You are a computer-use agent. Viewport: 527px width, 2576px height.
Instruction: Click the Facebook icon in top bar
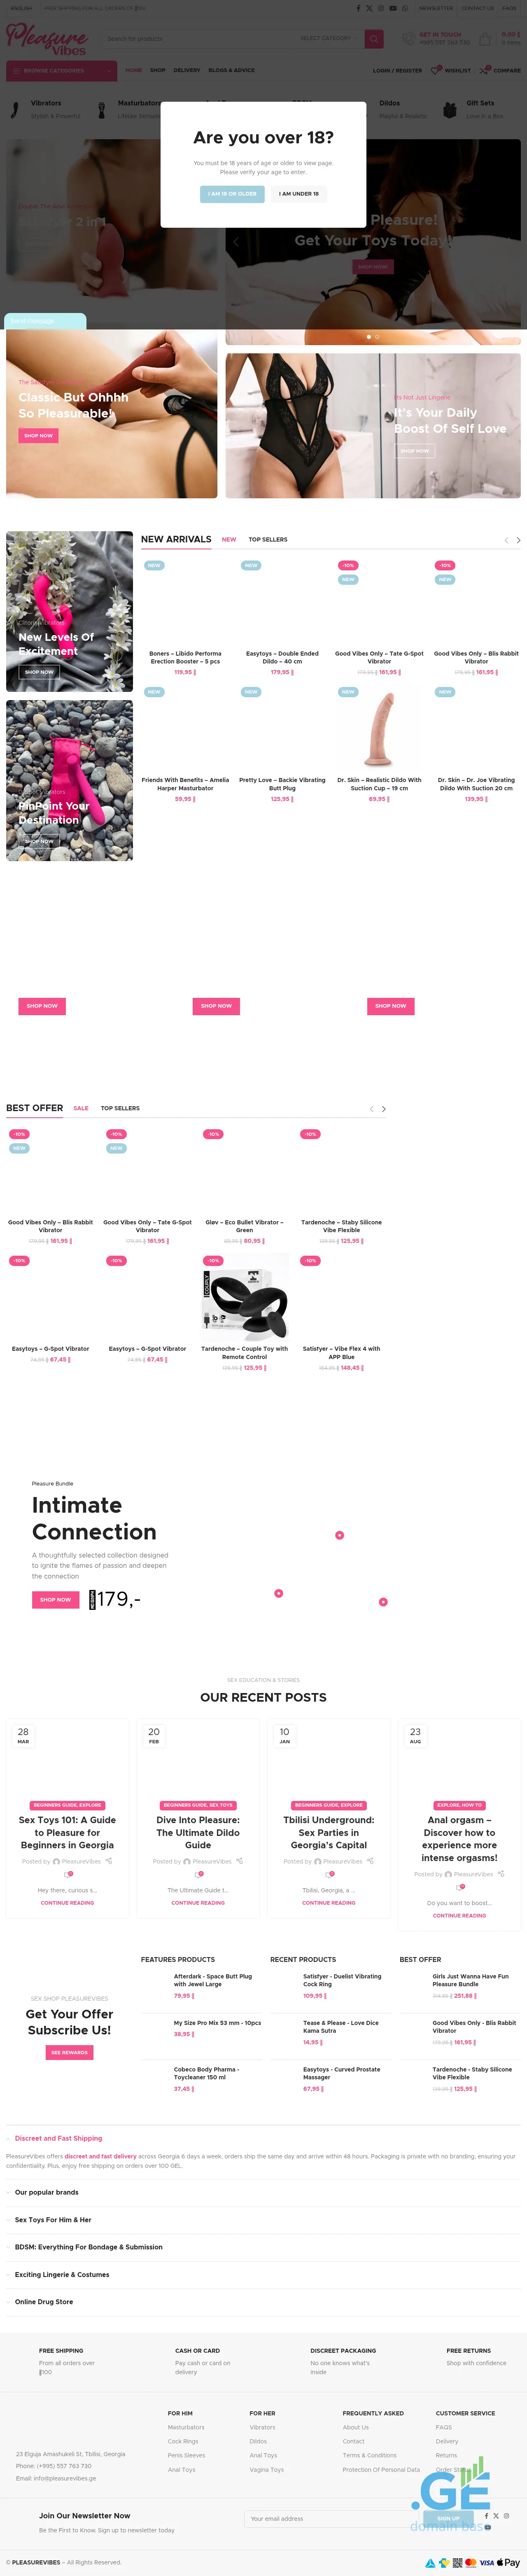coord(358,8)
